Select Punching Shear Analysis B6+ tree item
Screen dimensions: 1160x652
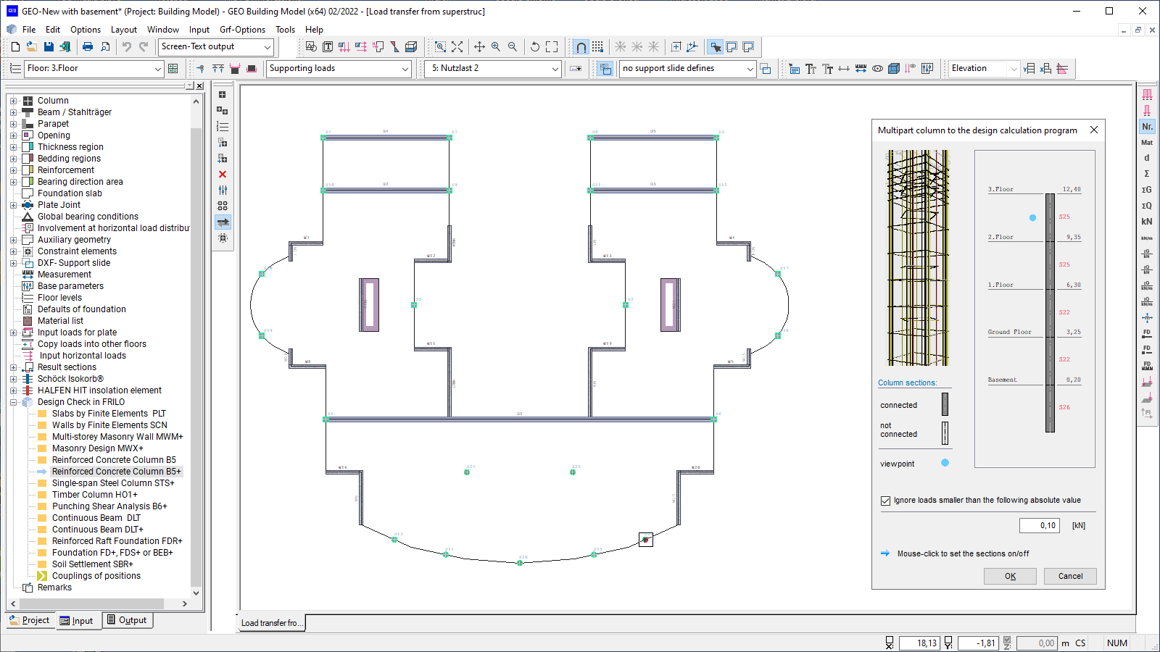click(x=109, y=506)
